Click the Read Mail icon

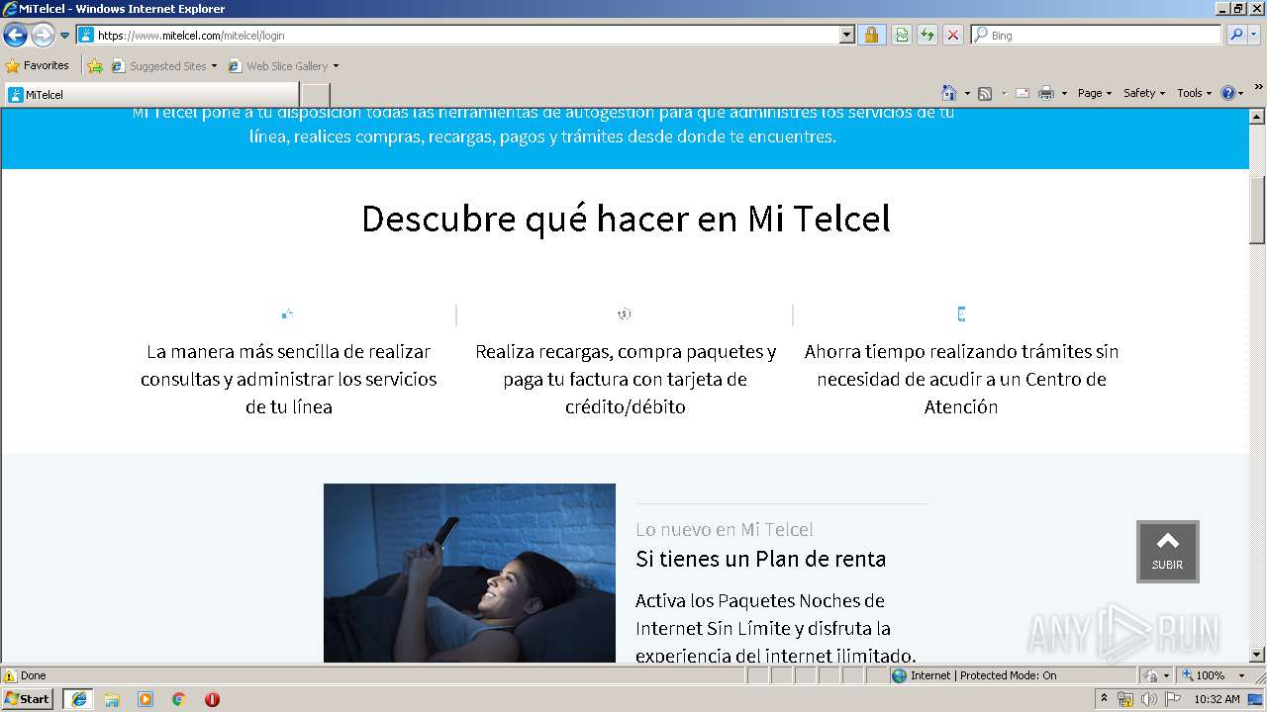coord(1023,93)
